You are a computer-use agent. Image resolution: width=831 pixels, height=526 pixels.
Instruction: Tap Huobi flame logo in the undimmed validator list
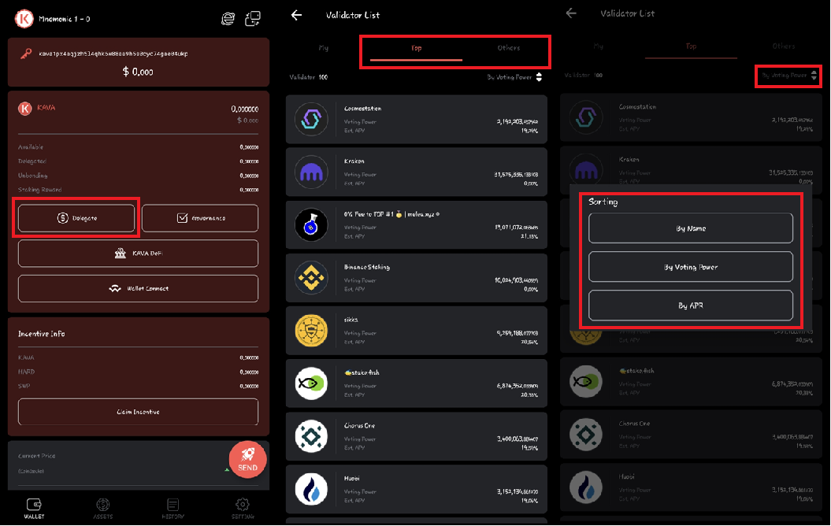point(311,489)
